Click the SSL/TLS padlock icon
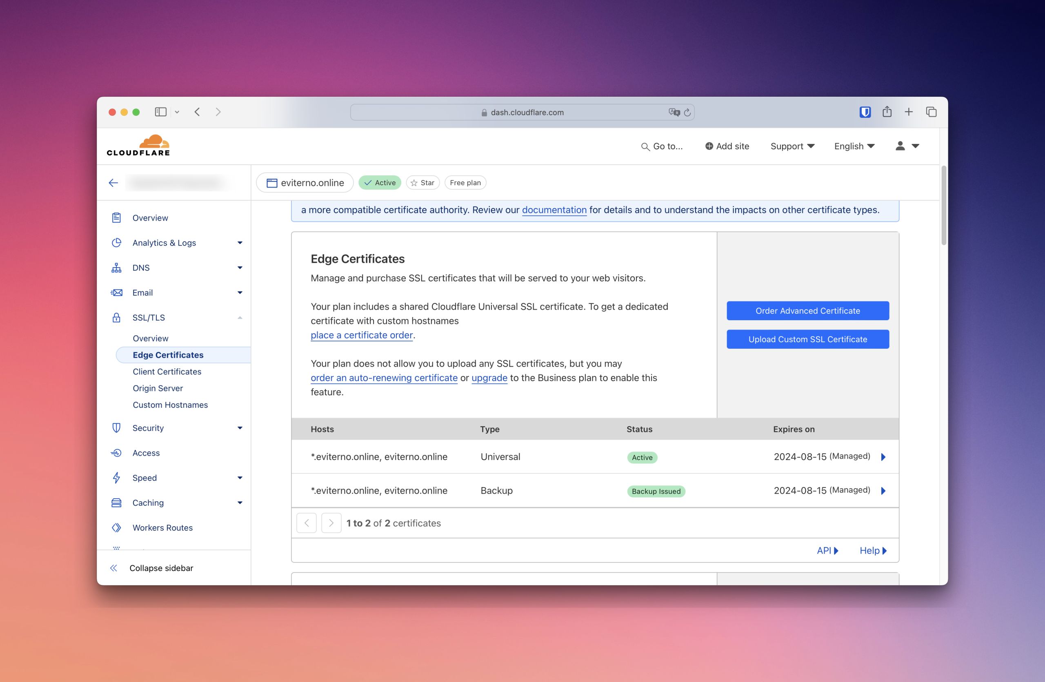Image resolution: width=1045 pixels, height=682 pixels. 116,317
